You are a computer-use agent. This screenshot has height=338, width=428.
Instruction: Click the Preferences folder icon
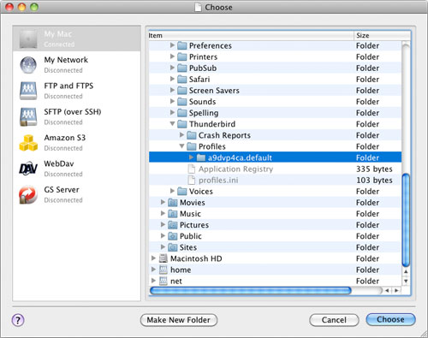(181, 45)
